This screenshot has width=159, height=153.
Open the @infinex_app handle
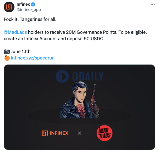pyautogui.click(x=29, y=10)
